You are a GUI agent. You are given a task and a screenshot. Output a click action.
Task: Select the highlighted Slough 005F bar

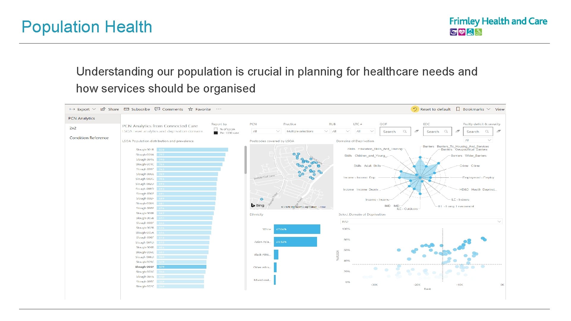coord(181,267)
